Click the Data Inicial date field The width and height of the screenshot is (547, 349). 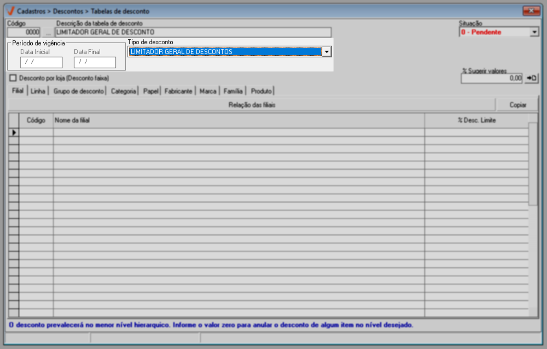tap(41, 63)
